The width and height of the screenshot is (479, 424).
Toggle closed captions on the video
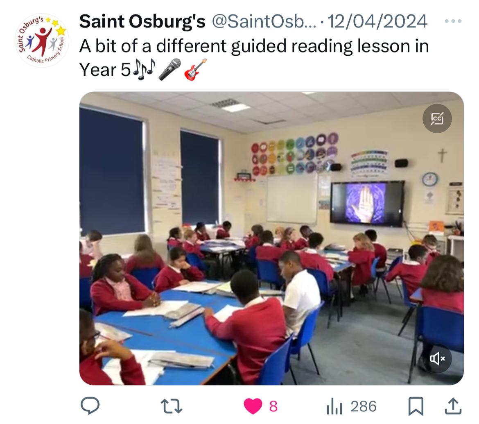coord(437,118)
